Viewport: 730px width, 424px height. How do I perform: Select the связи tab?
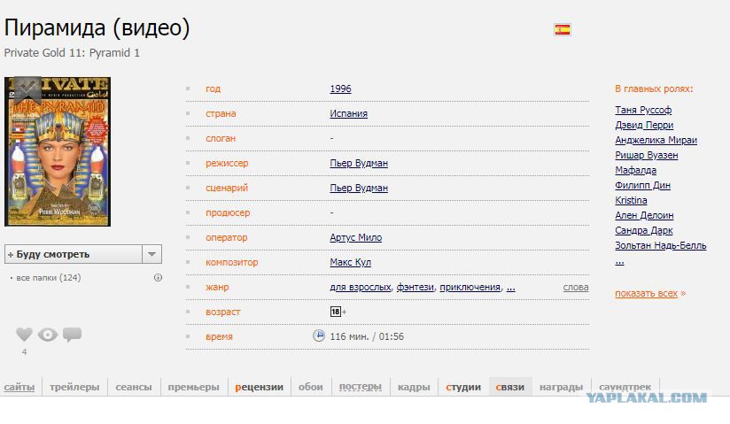click(510, 387)
